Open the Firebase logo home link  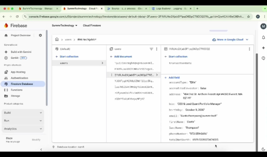[x=15, y=26]
